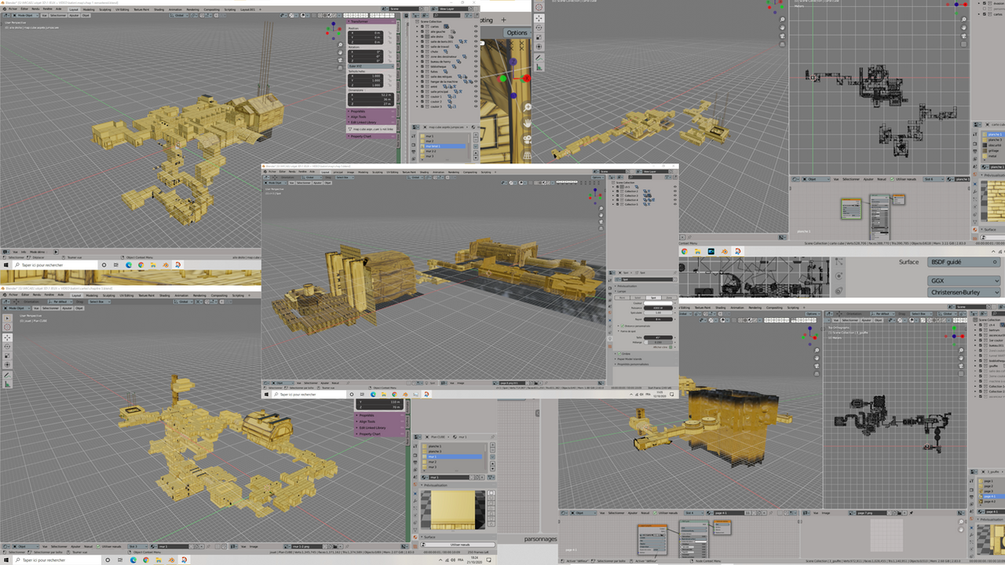Expand Paper Model Islands panel
Viewport: 1005px width, 565px height.
tap(646, 359)
